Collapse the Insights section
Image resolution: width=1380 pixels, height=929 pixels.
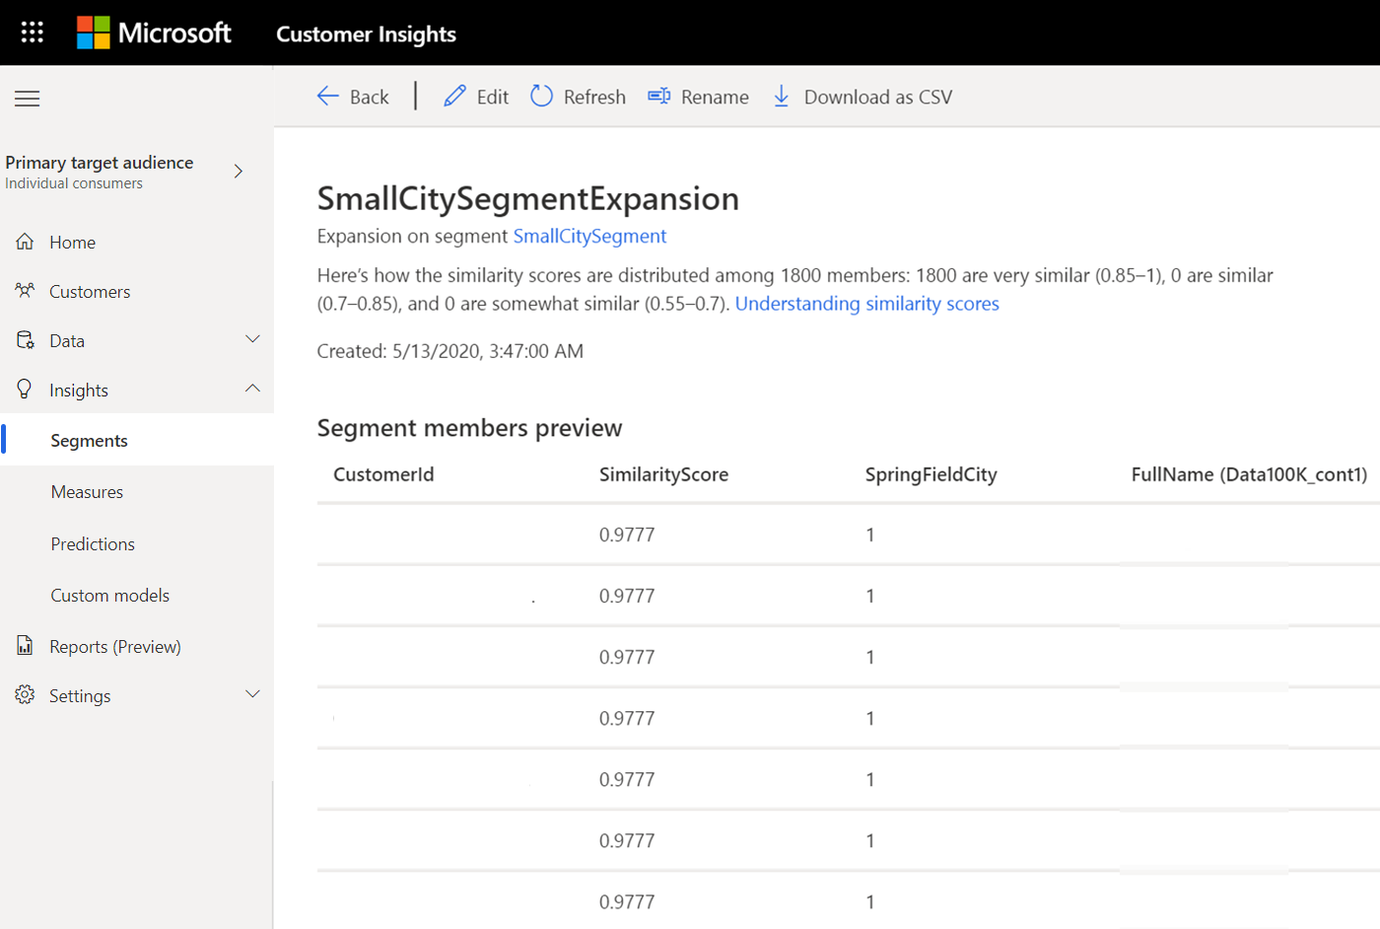(x=252, y=389)
